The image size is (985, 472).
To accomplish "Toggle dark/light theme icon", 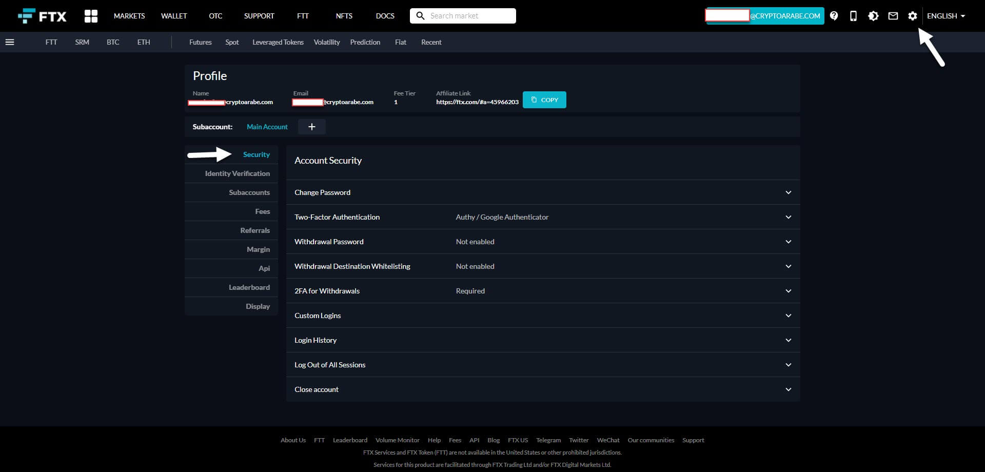I will (x=873, y=16).
